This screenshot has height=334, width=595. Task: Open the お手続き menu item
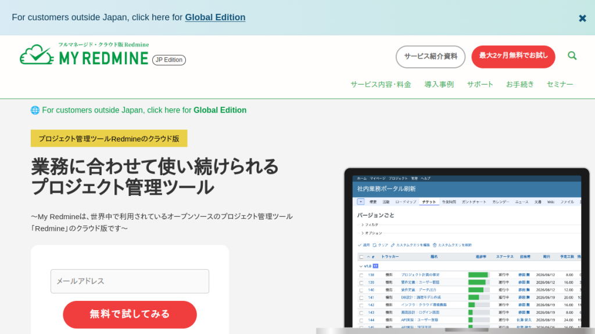(519, 85)
